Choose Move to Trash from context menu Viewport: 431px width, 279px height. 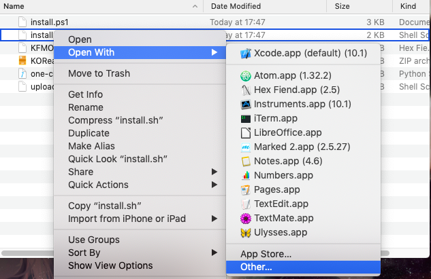point(99,73)
